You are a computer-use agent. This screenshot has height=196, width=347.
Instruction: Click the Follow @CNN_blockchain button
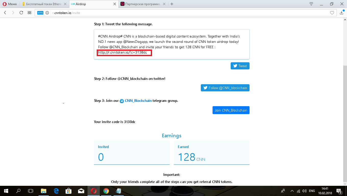coord(225,88)
